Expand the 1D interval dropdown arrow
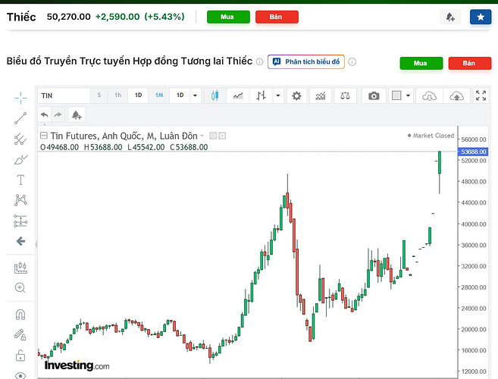The width and height of the screenshot is (498, 379). tap(195, 96)
